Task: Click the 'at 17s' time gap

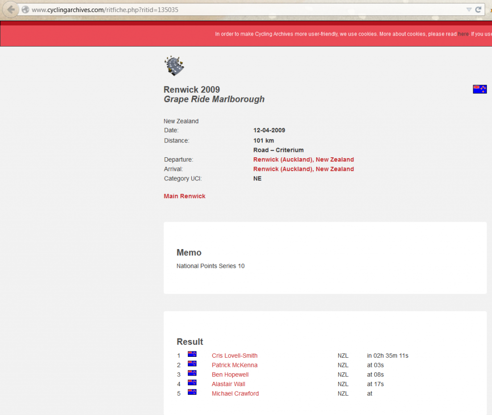Action: 375,384
